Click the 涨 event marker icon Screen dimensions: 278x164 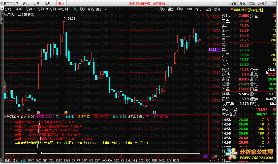click(39, 112)
